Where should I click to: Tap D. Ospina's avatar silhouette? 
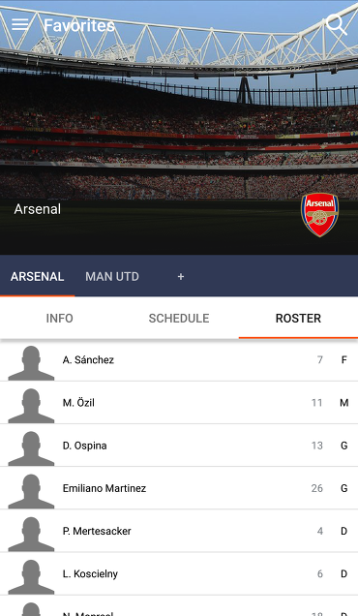click(31, 448)
